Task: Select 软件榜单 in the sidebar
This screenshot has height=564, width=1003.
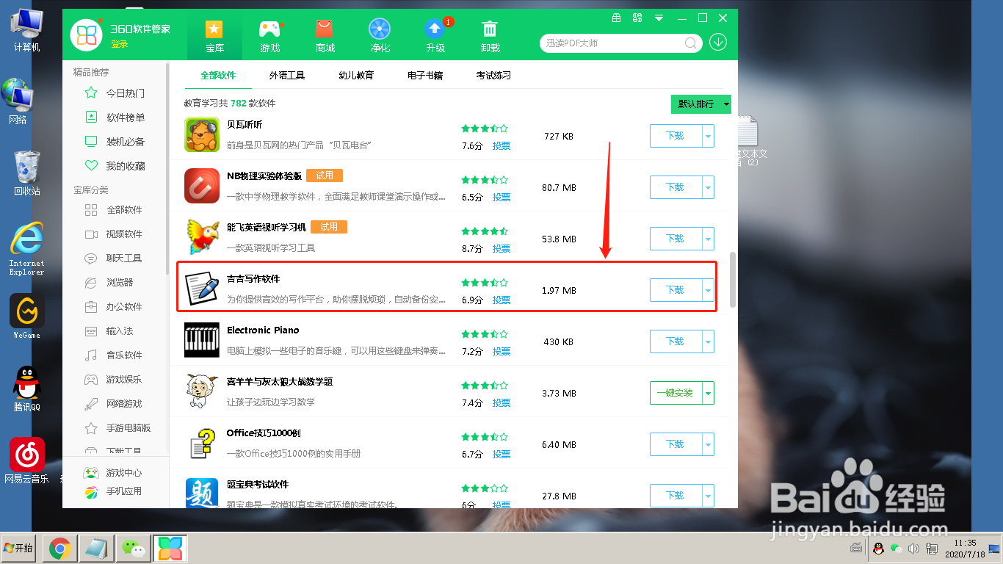Action: coord(116,117)
